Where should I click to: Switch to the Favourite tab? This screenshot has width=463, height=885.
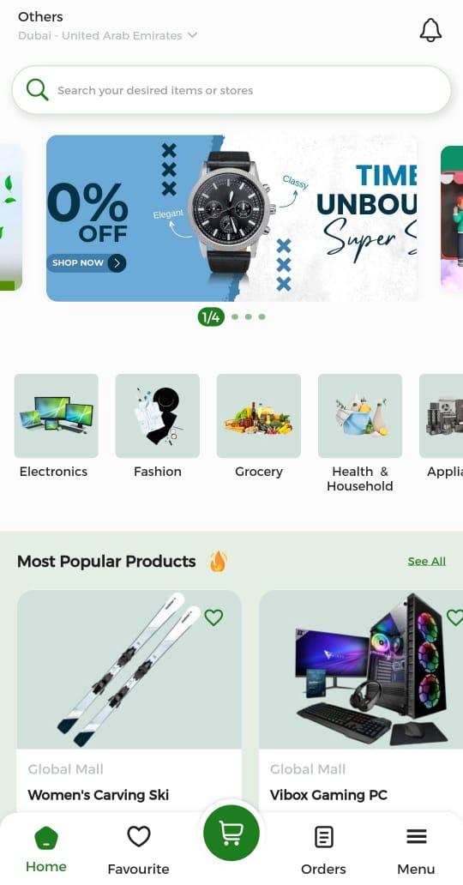pyautogui.click(x=138, y=851)
